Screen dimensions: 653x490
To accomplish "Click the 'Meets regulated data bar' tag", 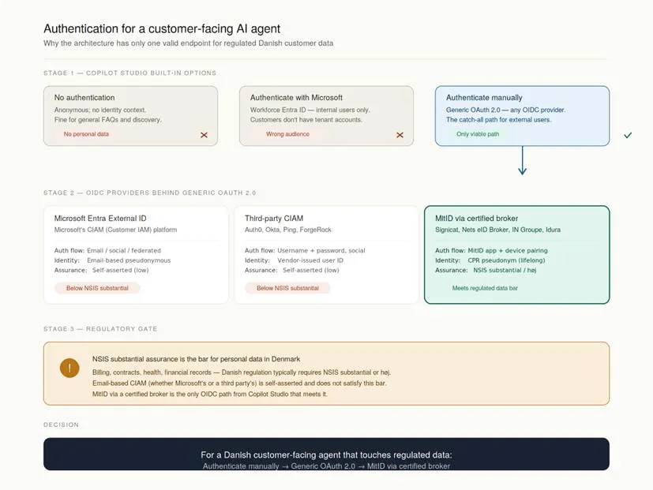I will point(485,288).
